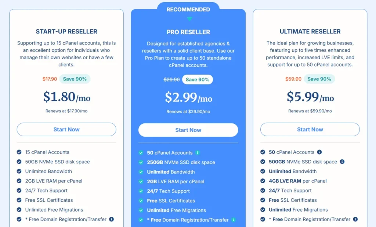The width and height of the screenshot is (376, 227).
Task: Click the info icon beside Pro Reseller's 50 cPanel Accounts
Action: click(x=198, y=152)
